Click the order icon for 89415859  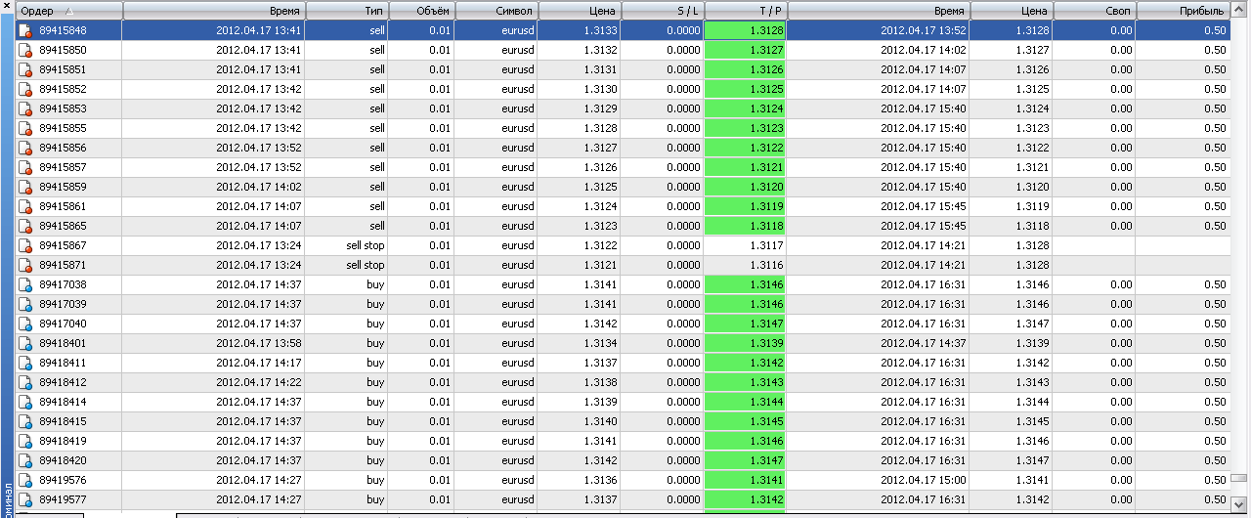point(25,187)
